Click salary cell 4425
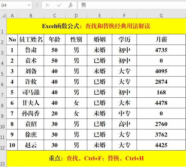 pyautogui.click(x=161, y=145)
